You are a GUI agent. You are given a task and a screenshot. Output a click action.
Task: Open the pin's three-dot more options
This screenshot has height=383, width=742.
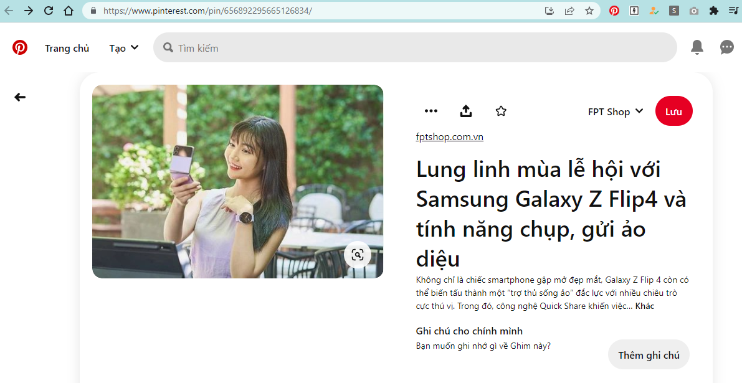click(x=431, y=111)
